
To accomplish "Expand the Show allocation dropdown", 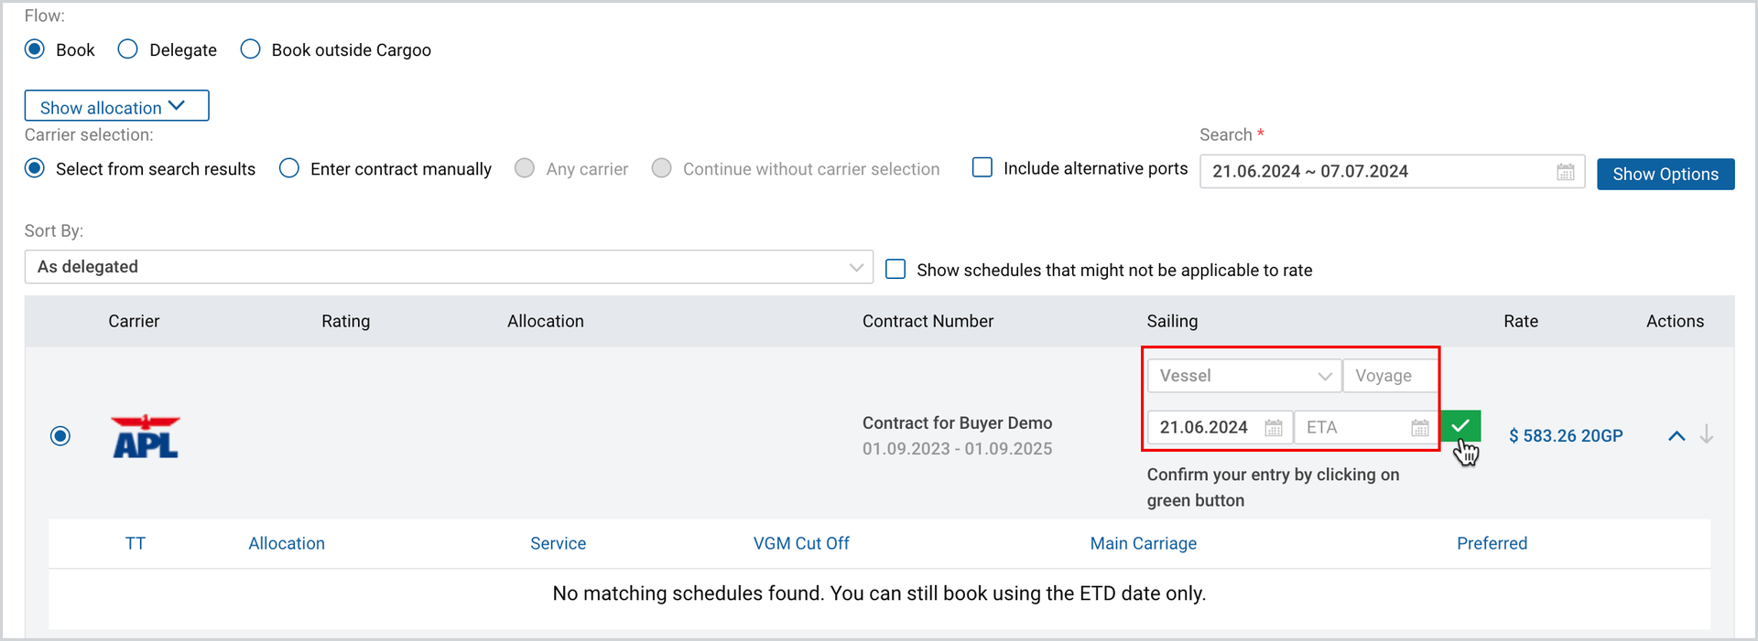I will (x=116, y=106).
